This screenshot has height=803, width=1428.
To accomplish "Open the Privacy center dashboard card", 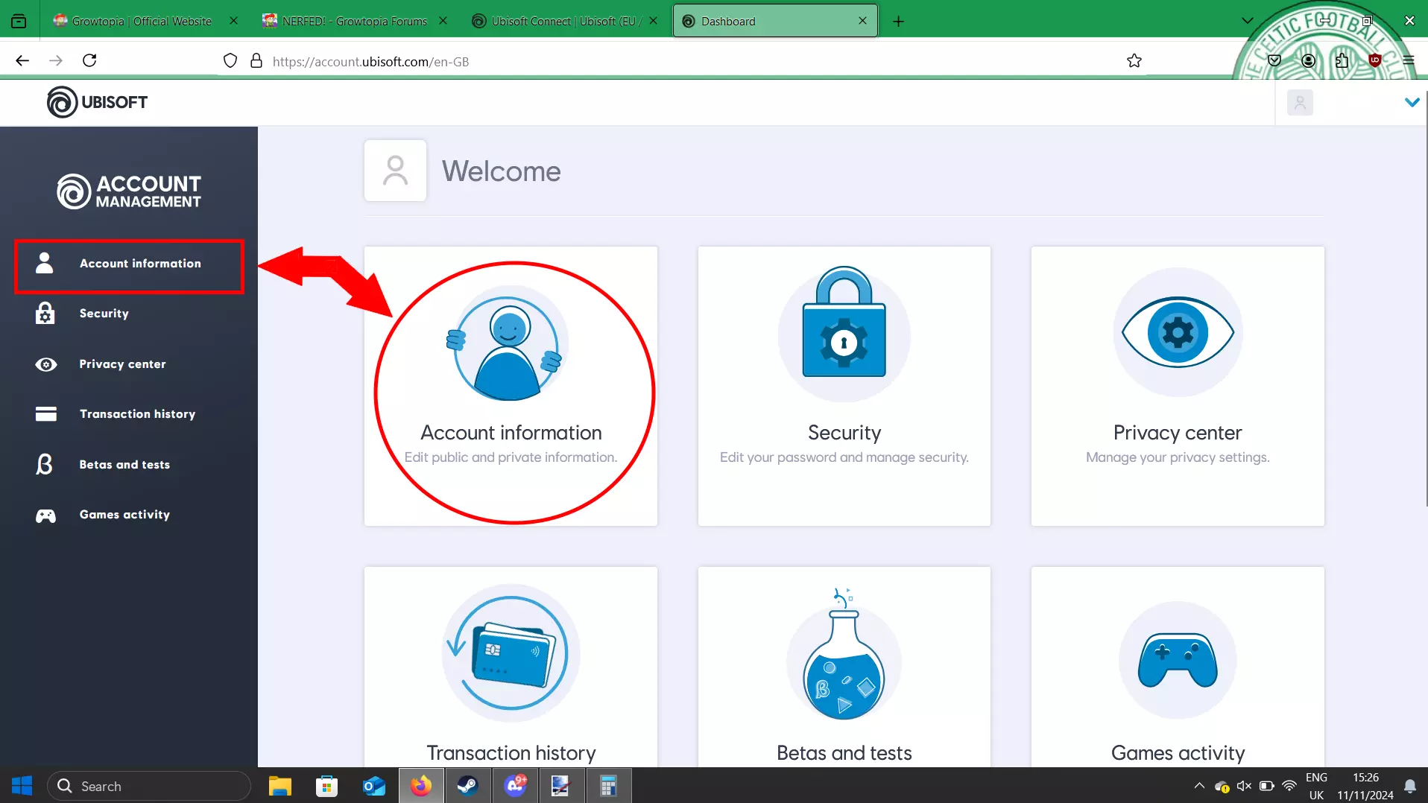I will point(1178,386).
